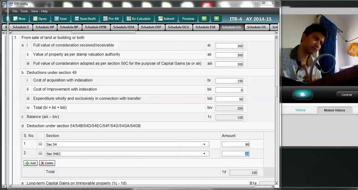Screen dimensions: 358x190
Task: Go to previous schedule with green left arrow
Action: click(204, 19)
